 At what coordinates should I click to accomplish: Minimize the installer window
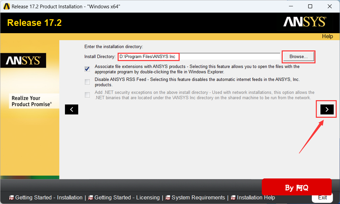tap(291, 7)
